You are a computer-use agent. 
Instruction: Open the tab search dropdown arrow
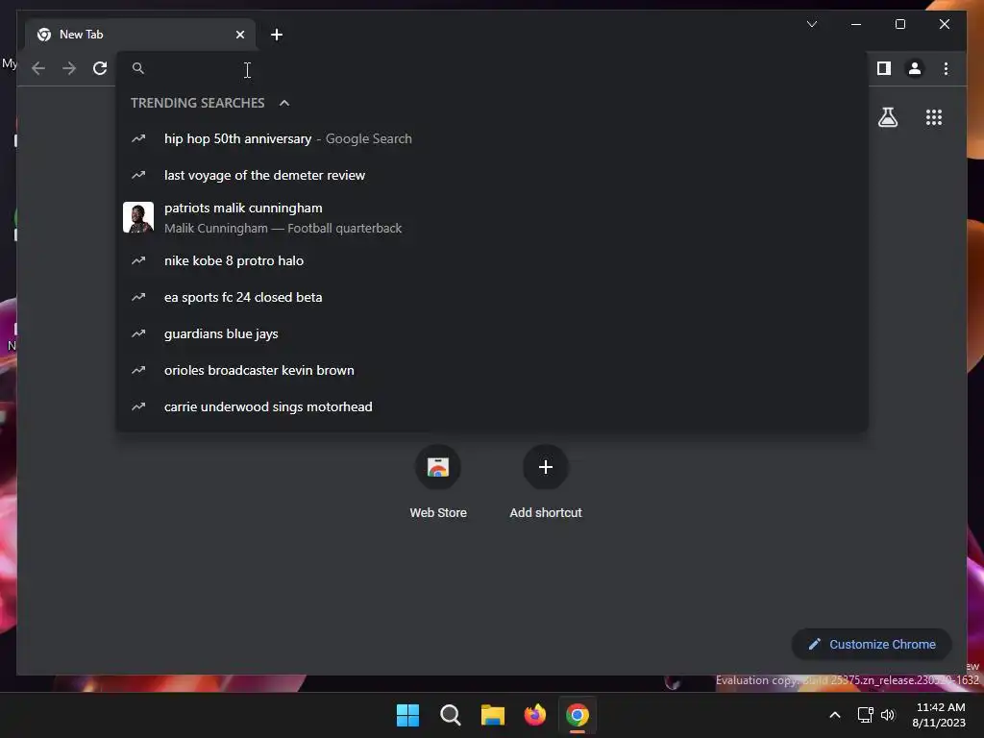point(811,24)
